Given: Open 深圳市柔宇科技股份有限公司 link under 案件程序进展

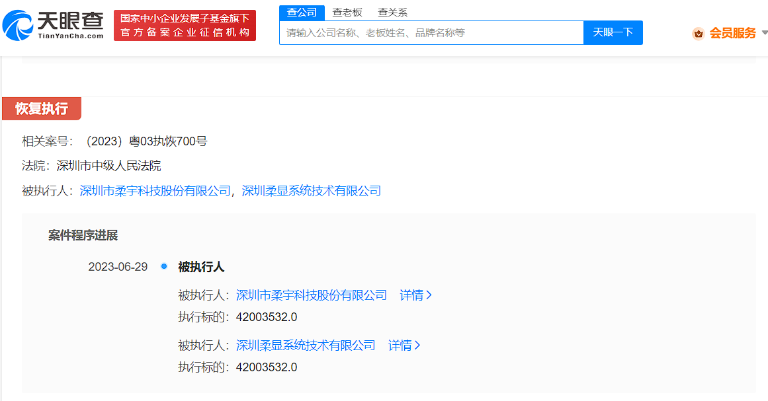Looking at the screenshot, I should [311, 295].
